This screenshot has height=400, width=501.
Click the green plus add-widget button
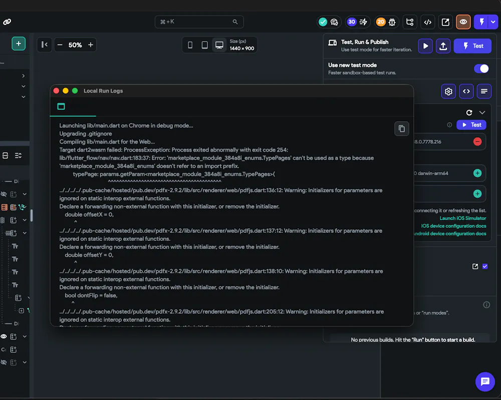pos(19,44)
